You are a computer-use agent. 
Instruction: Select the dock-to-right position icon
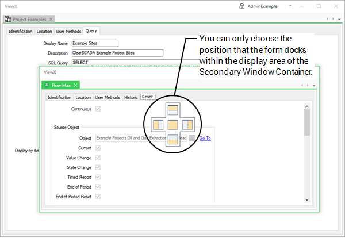point(188,125)
